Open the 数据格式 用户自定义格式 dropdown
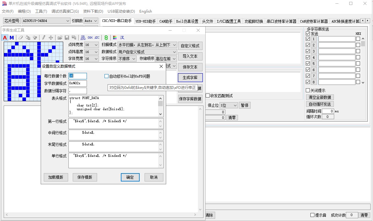373x221 pixels. [x=147, y=52]
